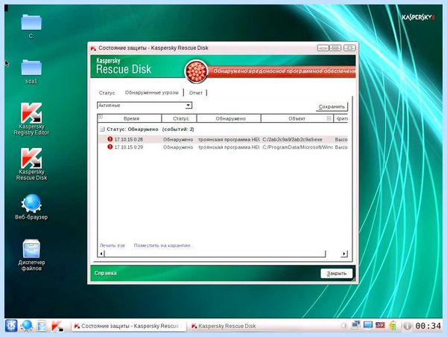Screen dimensions: 447x337
Task: Click the Закрыть button
Action: (337, 273)
